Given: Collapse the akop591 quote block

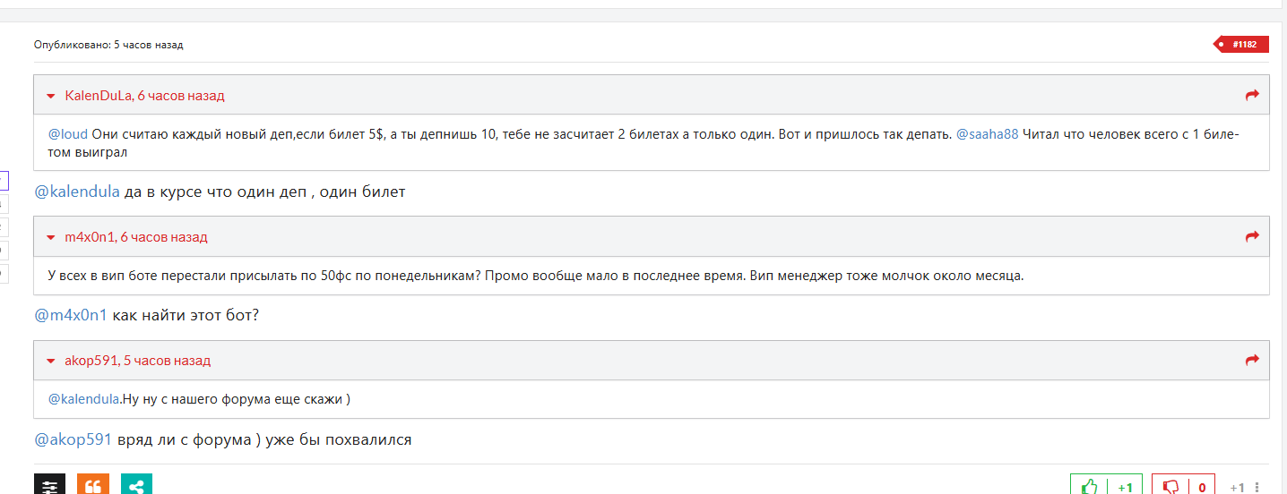Looking at the screenshot, I should pyautogui.click(x=51, y=362).
